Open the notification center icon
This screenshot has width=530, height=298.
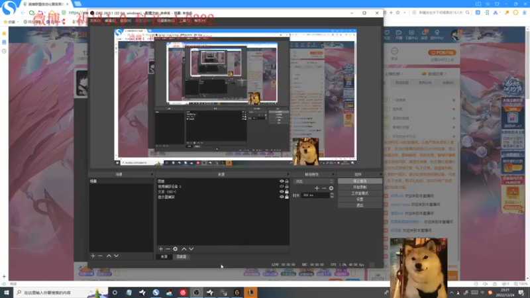tap(521, 293)
